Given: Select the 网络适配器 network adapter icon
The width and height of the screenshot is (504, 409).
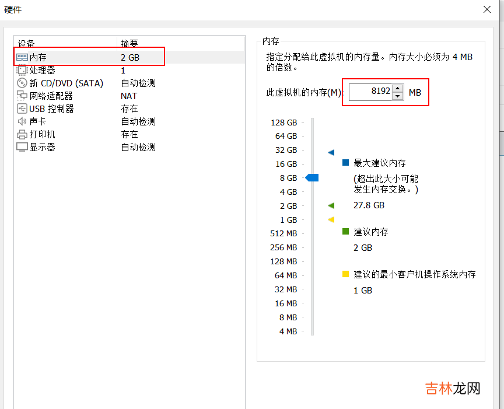Looking at the screenshot, I should click(x=22, y=96).
